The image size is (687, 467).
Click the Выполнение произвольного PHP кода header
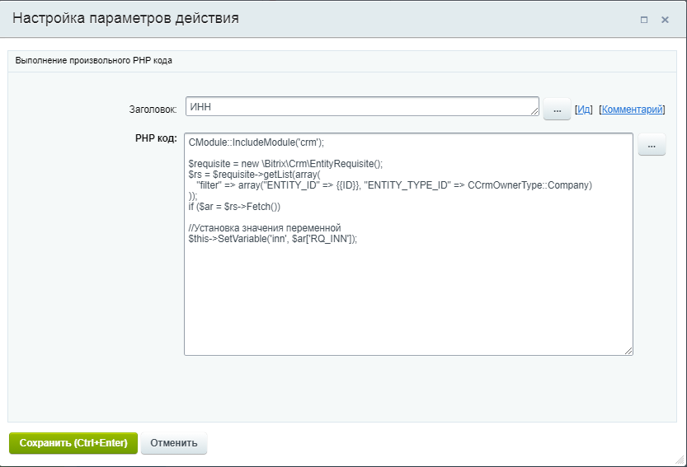[x=94, y=60]
